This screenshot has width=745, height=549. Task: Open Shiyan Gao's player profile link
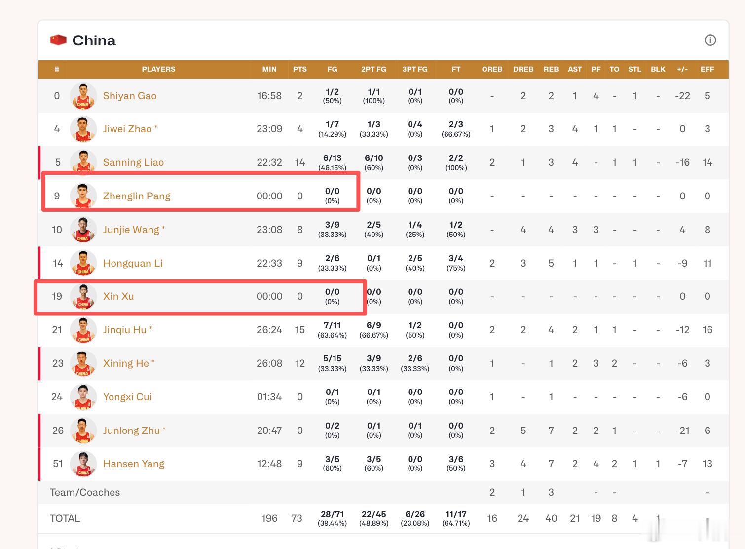point(130,96)
